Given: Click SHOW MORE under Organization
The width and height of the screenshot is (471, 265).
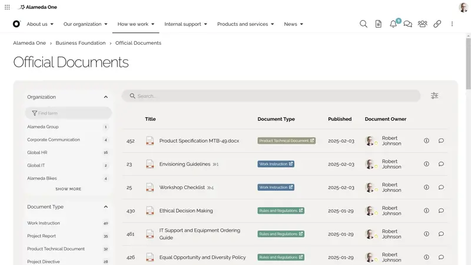Looking at the screenshot, I should [x=68, y=189].
